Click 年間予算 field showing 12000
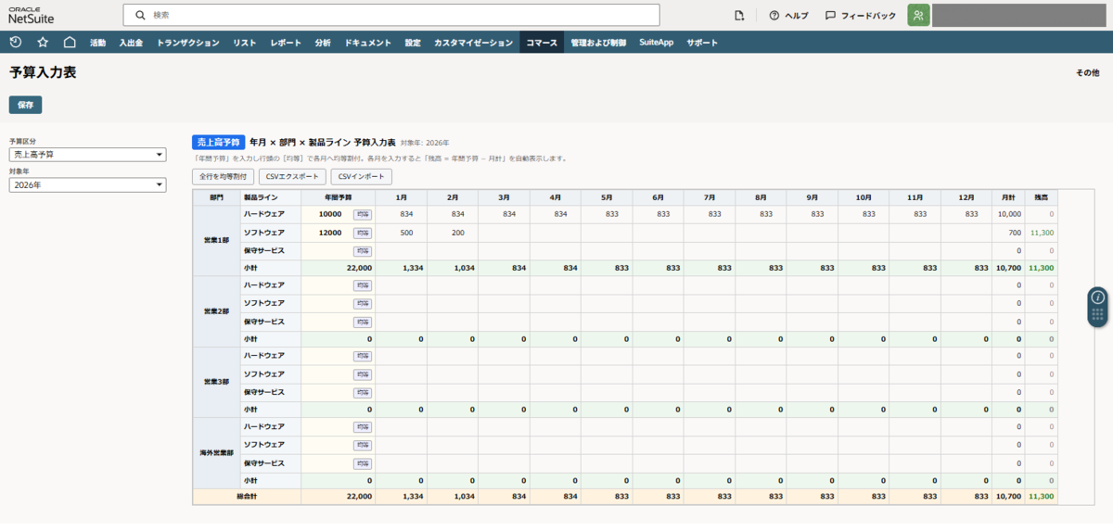 (326, 233)
